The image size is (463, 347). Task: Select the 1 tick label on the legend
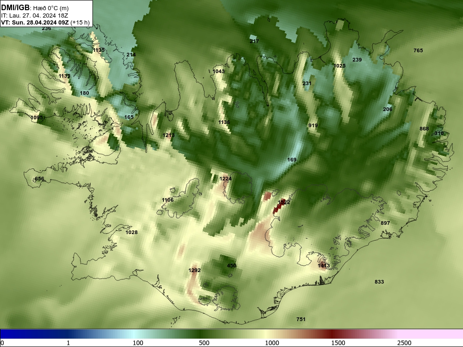(x=68, y=343)
